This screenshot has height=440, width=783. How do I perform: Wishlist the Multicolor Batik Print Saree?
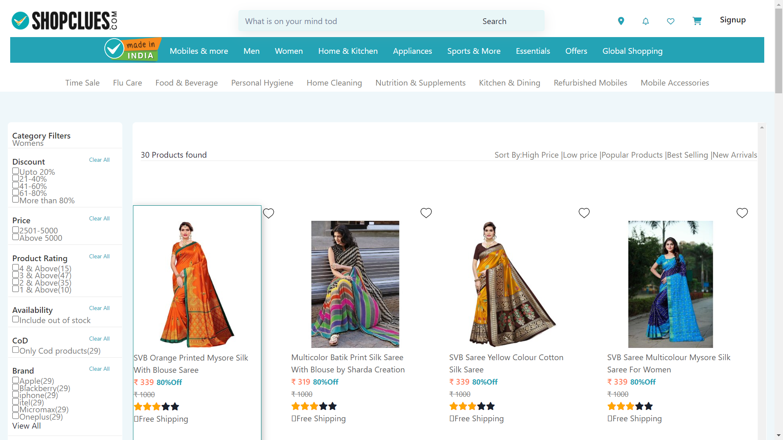tap(426, 213)
